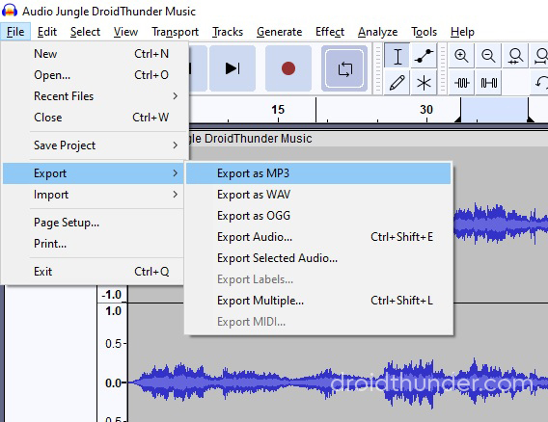Select Export Multiple... option
This screenshot has width=548, height=422.
(x=318, y=301)
